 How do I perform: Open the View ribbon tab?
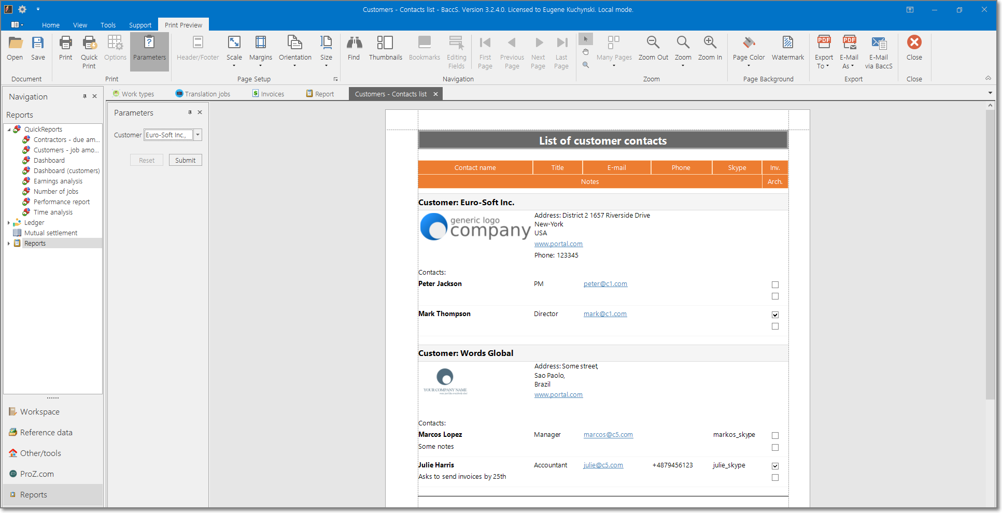(80, 25)
